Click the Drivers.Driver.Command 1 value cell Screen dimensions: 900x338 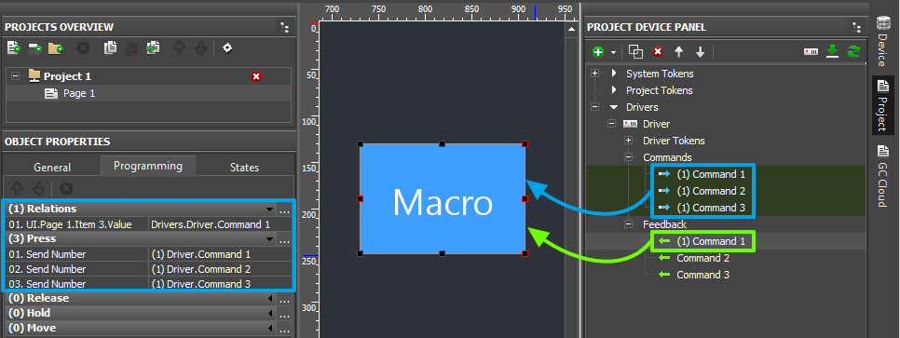click(x=221, y=224)
